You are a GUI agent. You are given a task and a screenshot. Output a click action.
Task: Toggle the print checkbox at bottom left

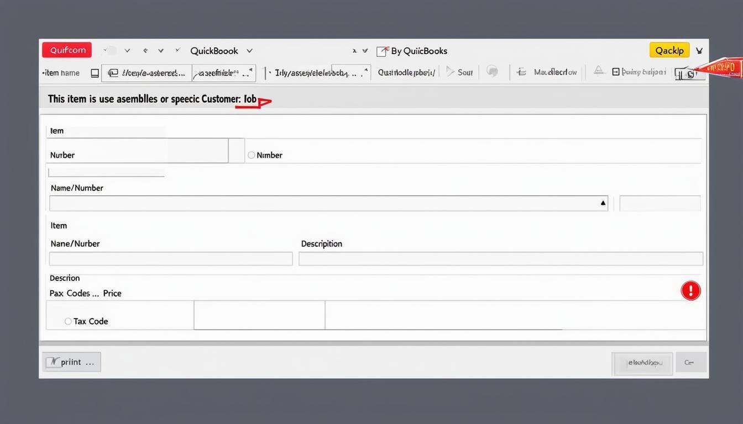pyautogui.click(x=55, y=362)
